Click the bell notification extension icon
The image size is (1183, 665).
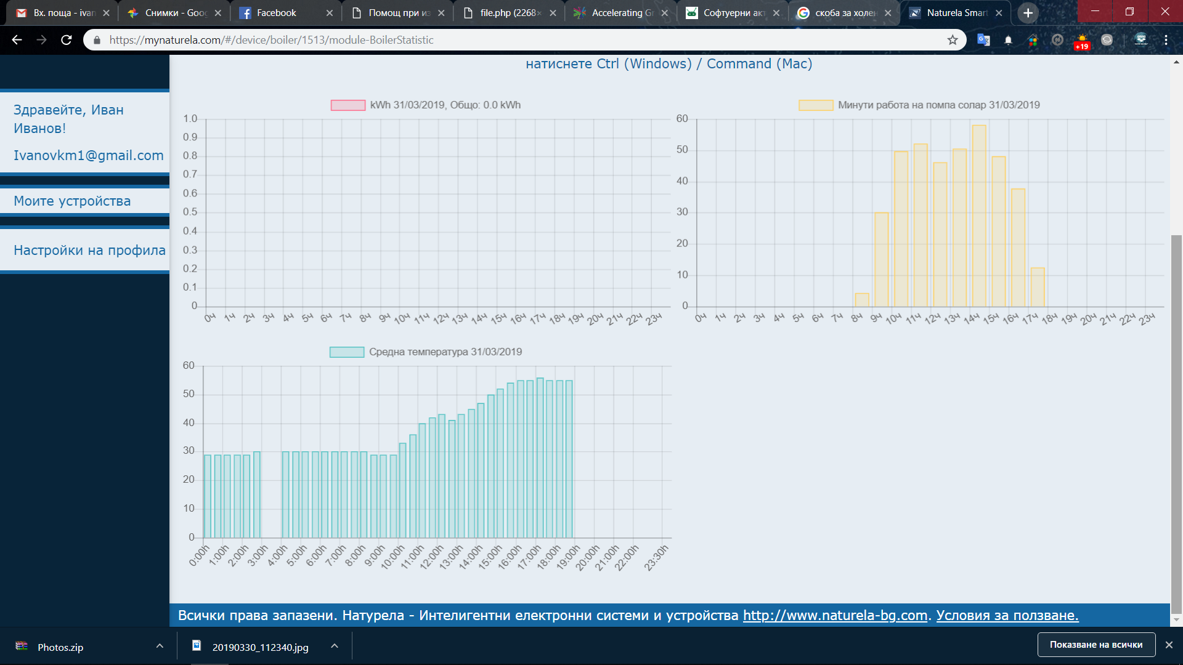[1008, 40]
